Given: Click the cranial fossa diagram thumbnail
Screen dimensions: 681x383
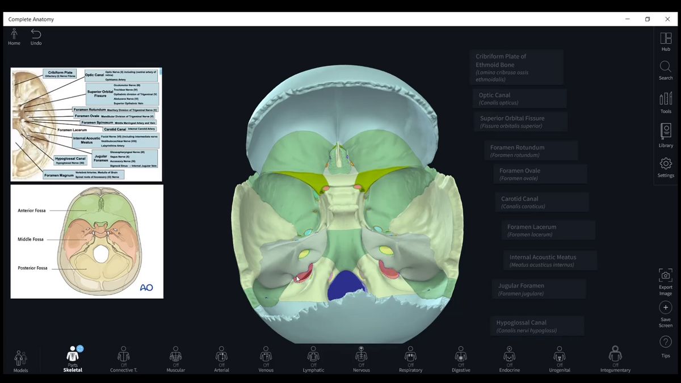Looking at the screenshot, I should click(87, 241).
